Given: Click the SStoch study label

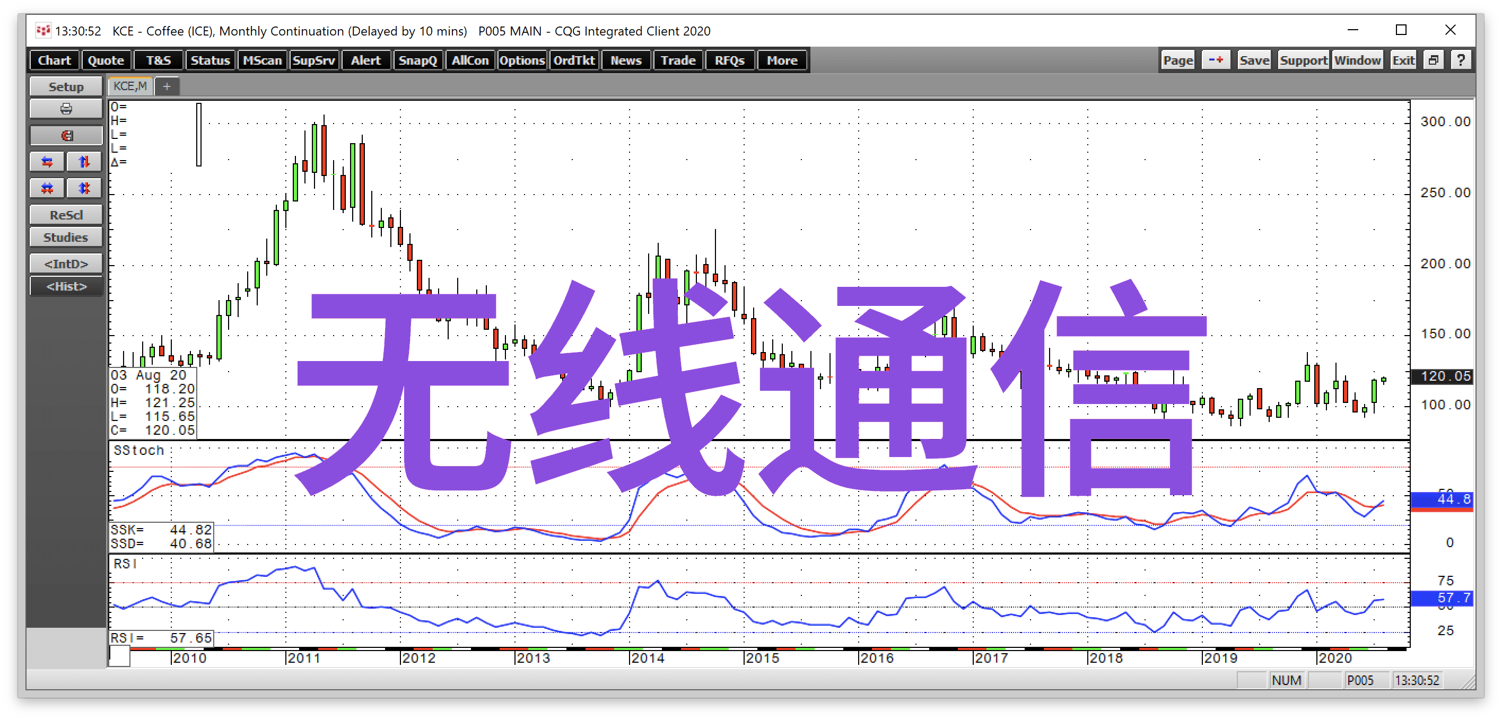Looking at the screenshot, I should [138, 450].
